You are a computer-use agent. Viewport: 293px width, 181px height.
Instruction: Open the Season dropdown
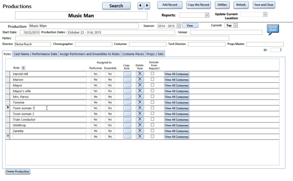click(179, 26)
